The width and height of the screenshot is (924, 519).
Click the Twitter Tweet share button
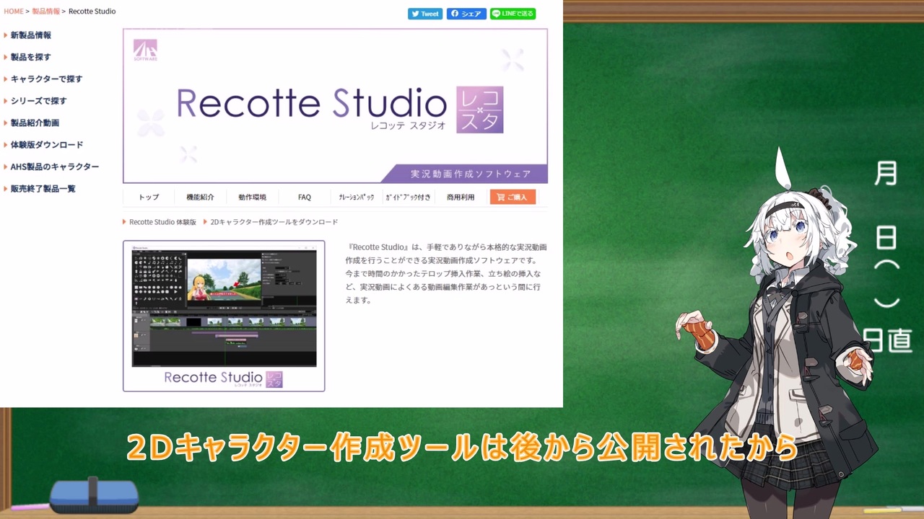click(425, 14)
